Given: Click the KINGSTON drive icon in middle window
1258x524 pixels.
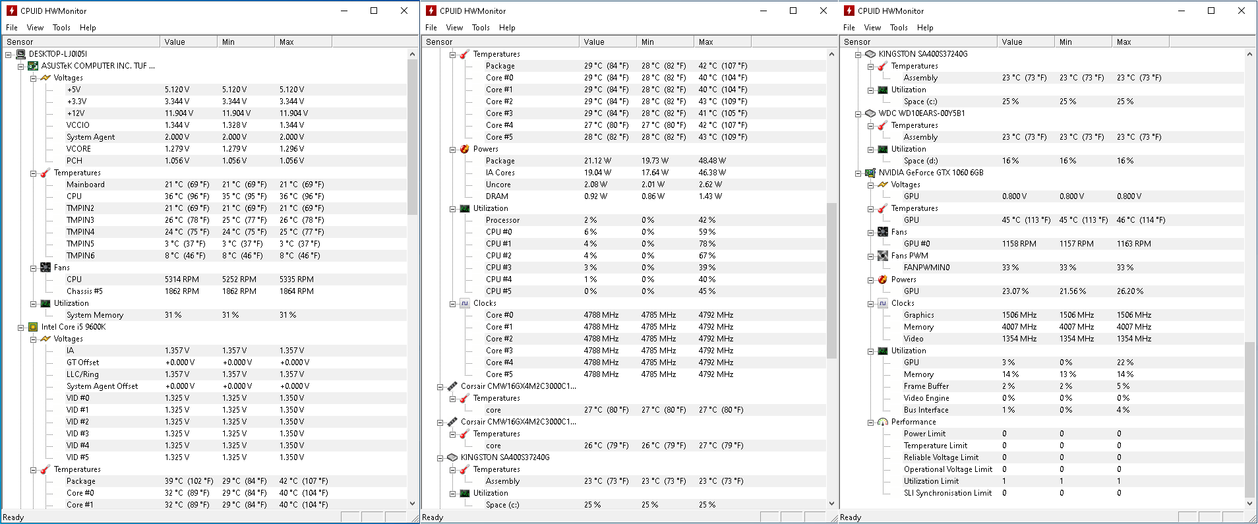Looking at the screenshot, I should [452, 457].
